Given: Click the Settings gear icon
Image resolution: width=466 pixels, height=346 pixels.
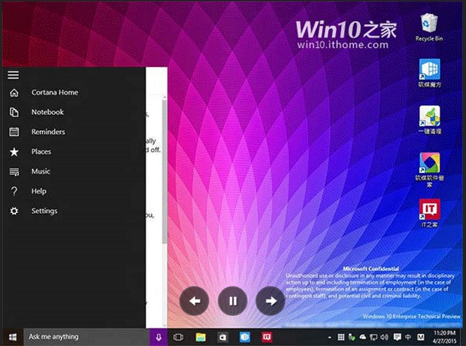Looking at the screenshot, I should [14, 211].
